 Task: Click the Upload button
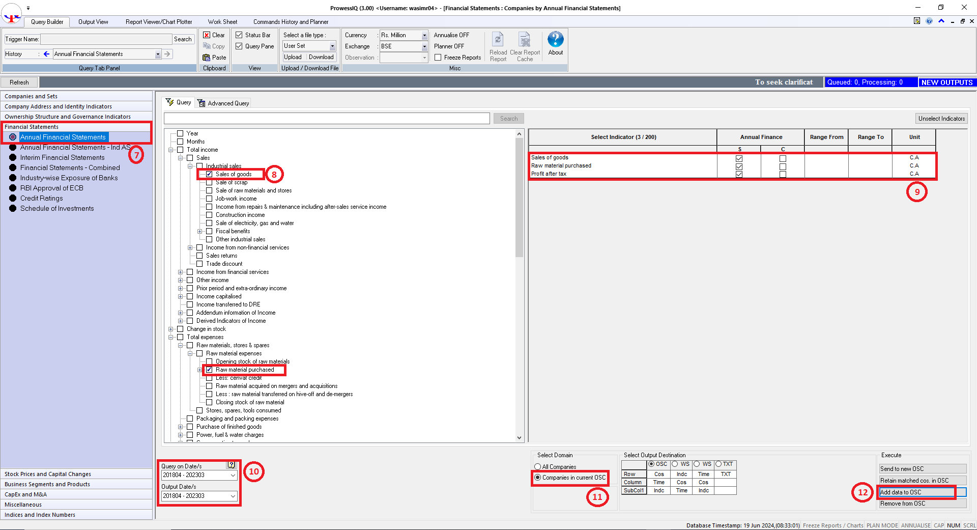293,57
